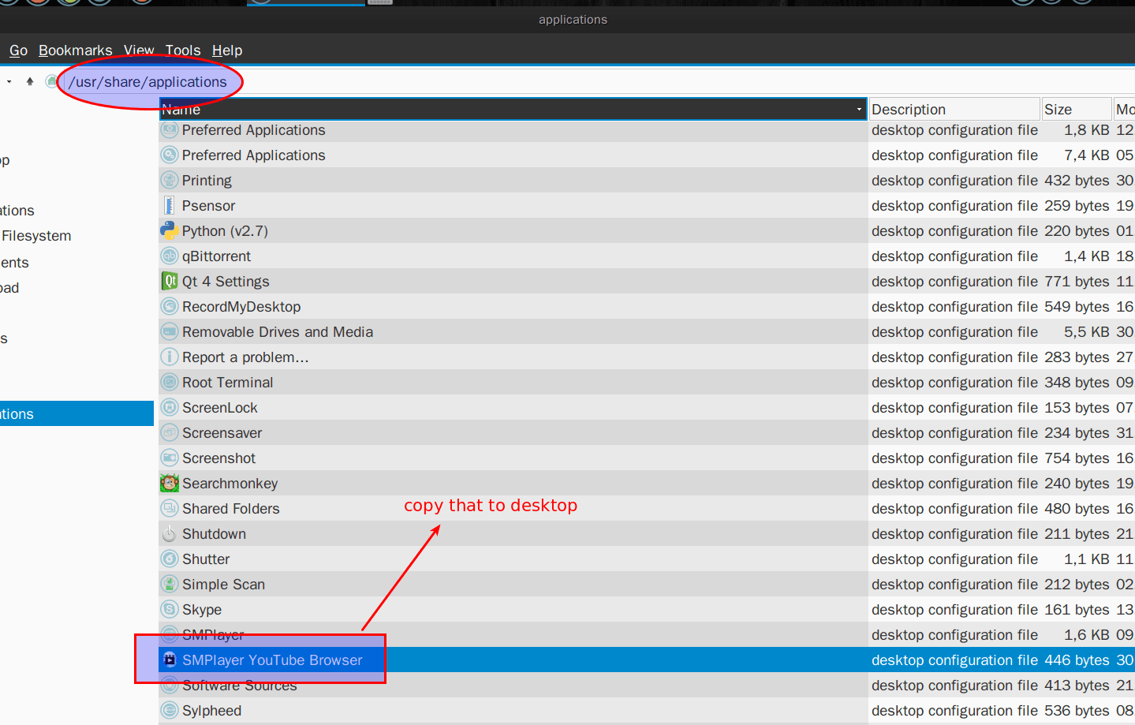Select the Report a problem… entry

tap(245, 357)
